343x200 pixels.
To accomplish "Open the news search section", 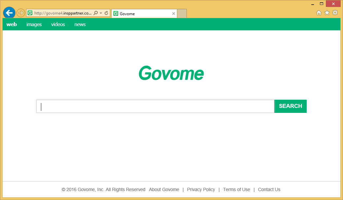I will click(80, 24).
